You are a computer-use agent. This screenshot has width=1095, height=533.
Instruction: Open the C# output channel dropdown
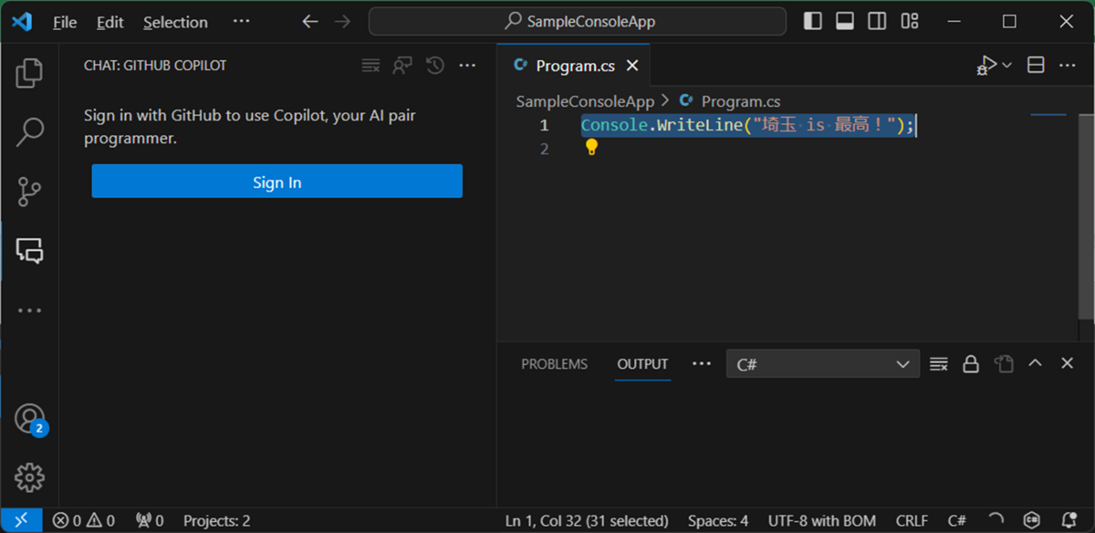tap(822, 364)
